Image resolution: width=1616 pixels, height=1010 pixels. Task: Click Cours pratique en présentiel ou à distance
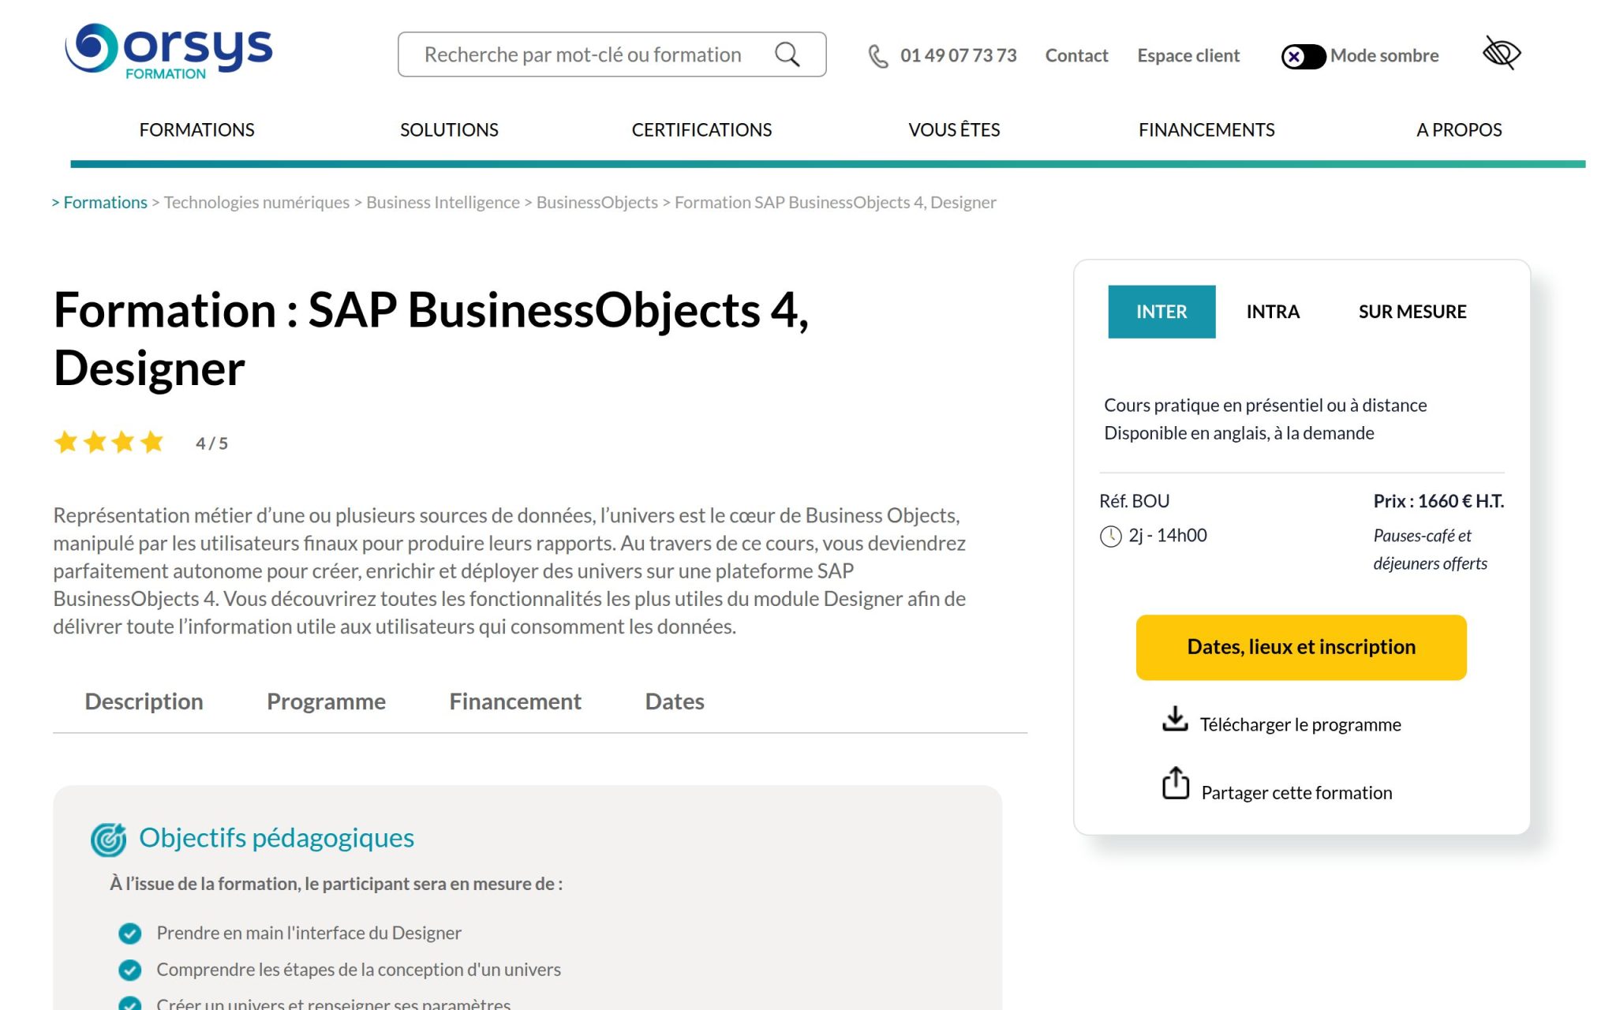pos(1265,405)
